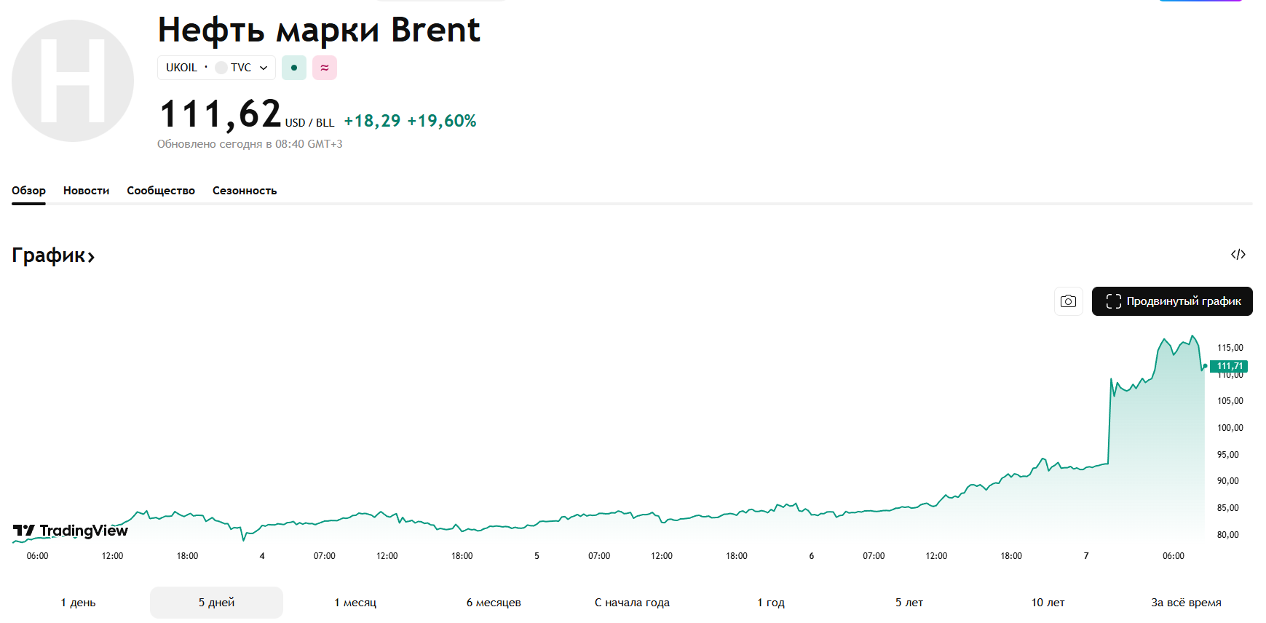The image size is (1266, 623).
Task: Select the За всё время range
Action: (1186, 603)
